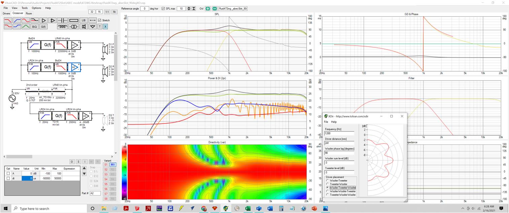
Task: Open the File menu of VituixCAD
Action: point(6,8)
